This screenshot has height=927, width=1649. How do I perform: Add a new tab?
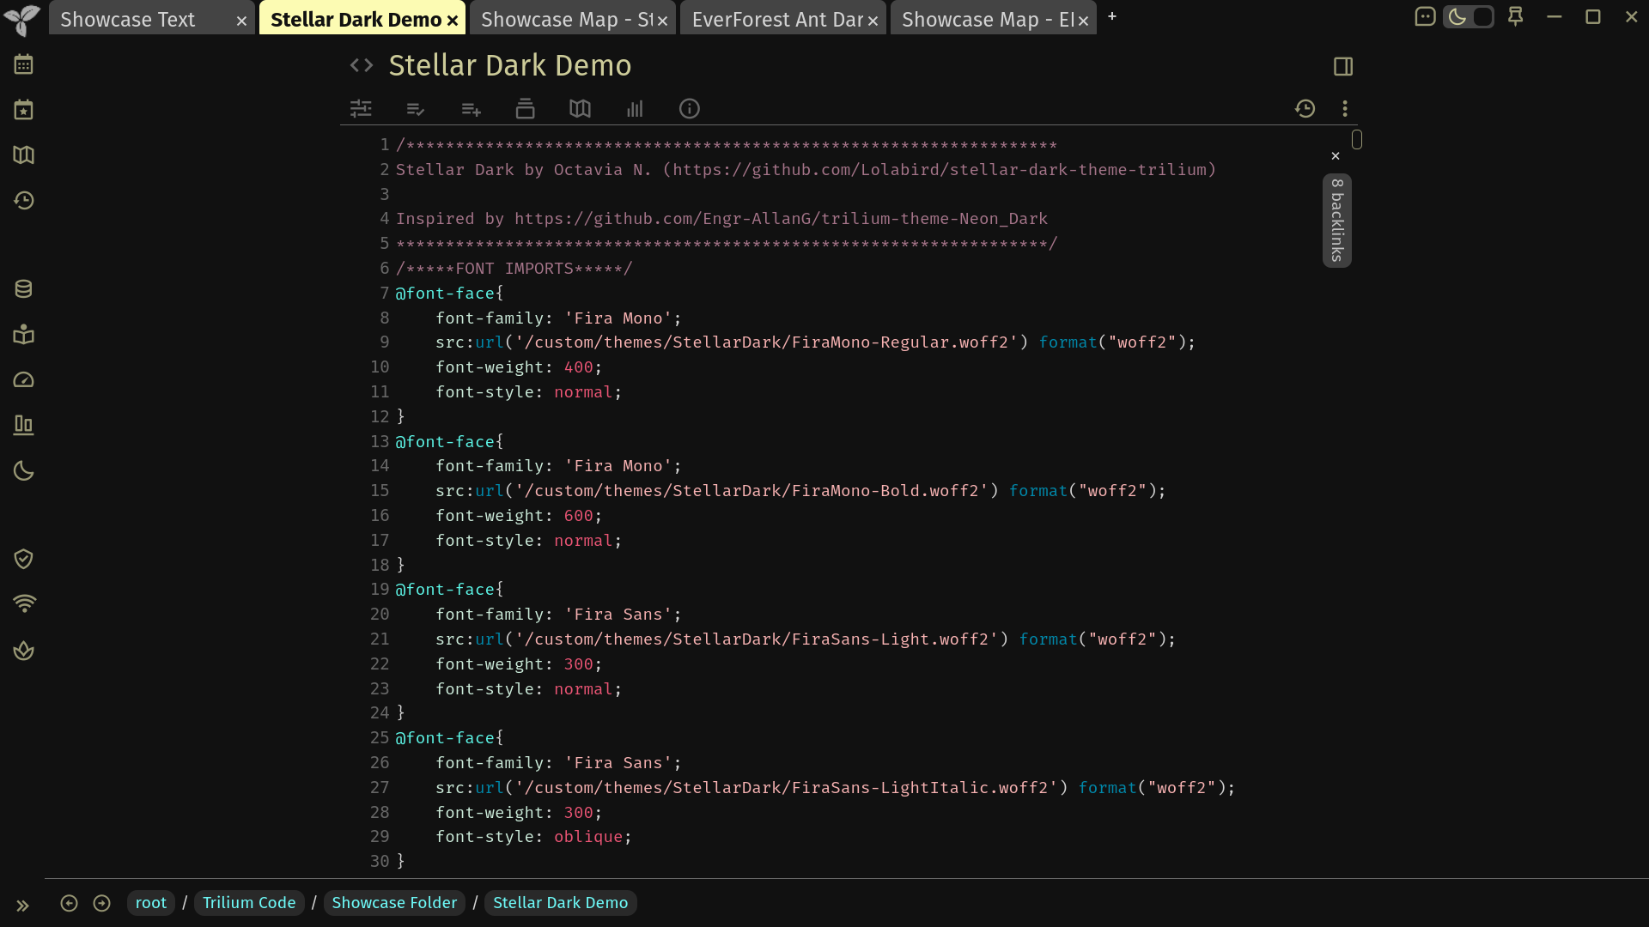point(1112,16)
